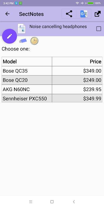Image resolution: width=104 pixels, height=208 pixels.
Task: Tap the Android navigation back chevron
Action: coord(74,202)
